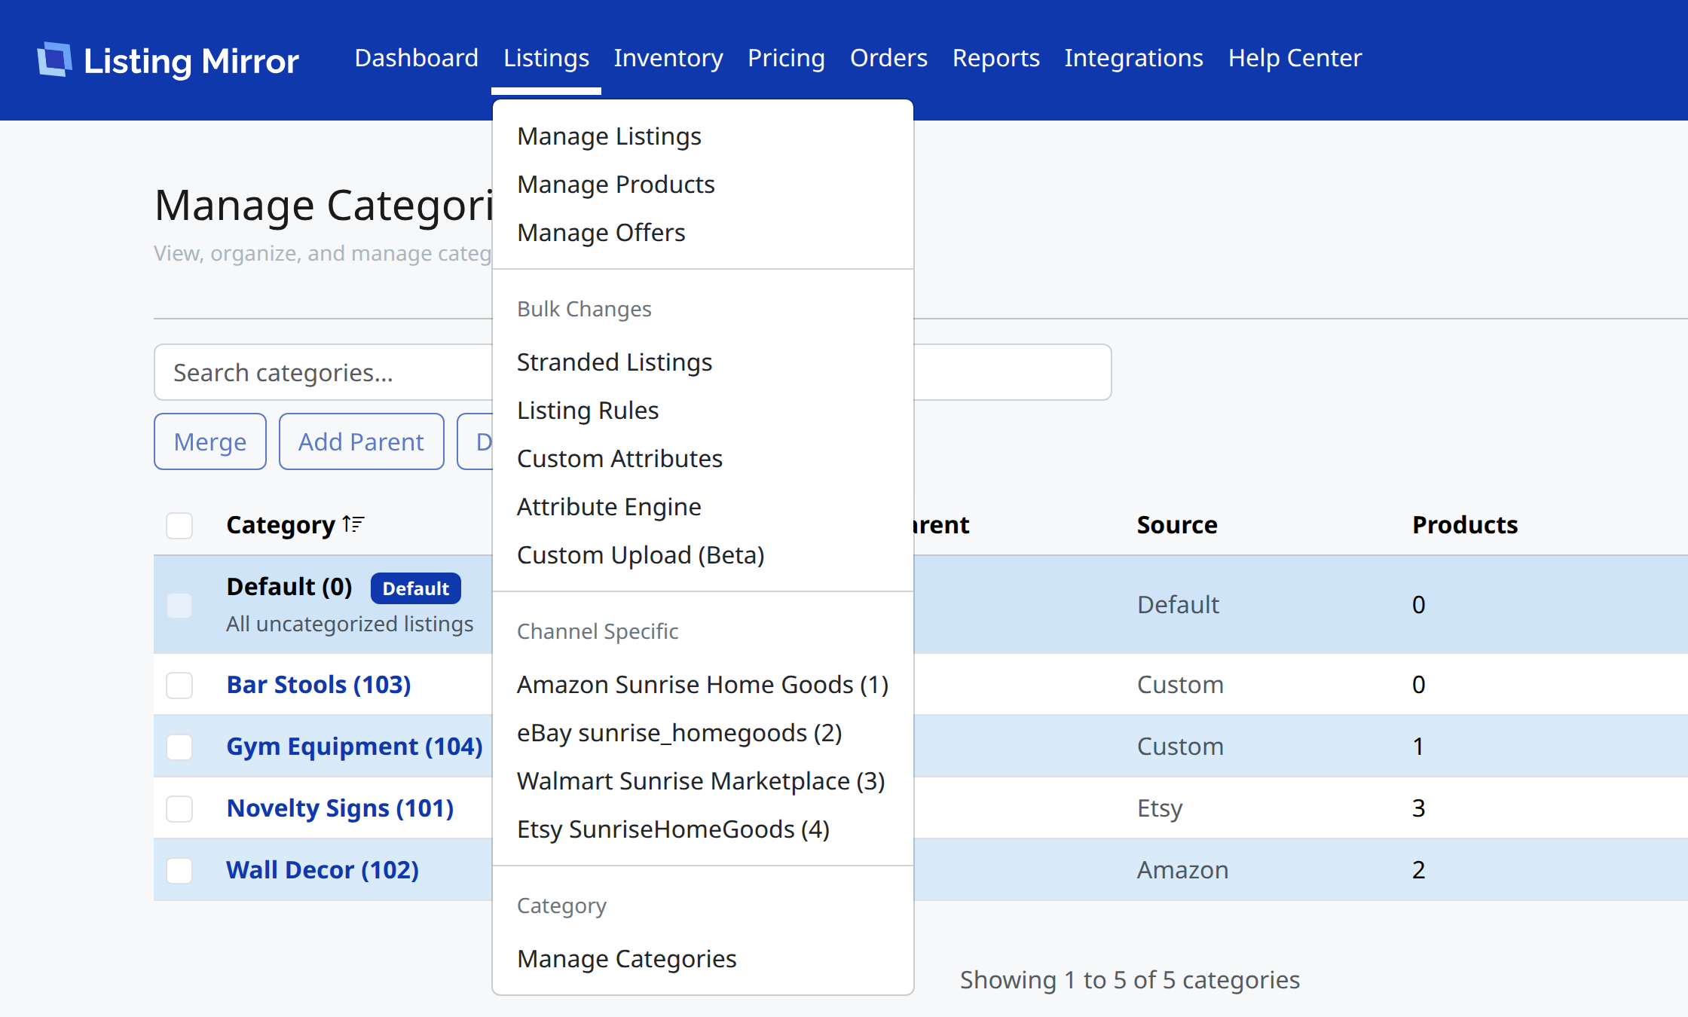Toggle the Default (0) row checkbox
This screenshot has width=1688, height=1017.
pos(179,605)
